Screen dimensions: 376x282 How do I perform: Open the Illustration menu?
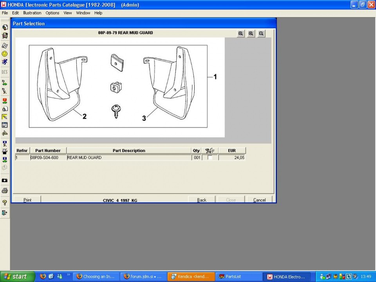coord(32,13)
